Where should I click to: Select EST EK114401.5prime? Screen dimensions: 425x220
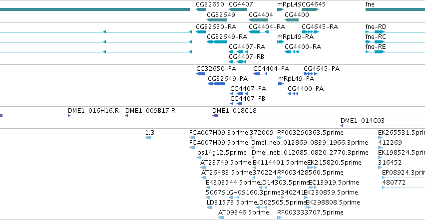(254, 168)
